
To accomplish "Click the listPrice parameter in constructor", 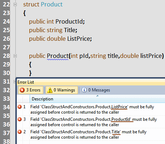I will [151, 56].
